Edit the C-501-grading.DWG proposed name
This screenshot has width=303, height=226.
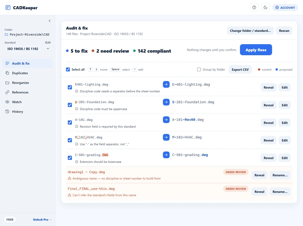coord(285,158)
